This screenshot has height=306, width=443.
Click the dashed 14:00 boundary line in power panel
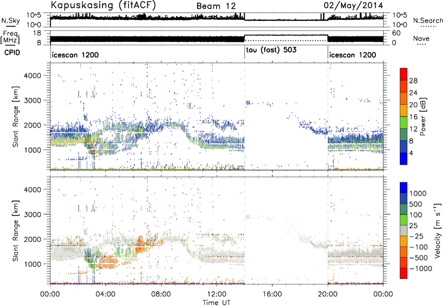244,117
